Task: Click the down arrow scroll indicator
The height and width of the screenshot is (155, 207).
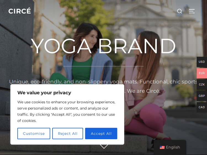Action: pos(104,146)
